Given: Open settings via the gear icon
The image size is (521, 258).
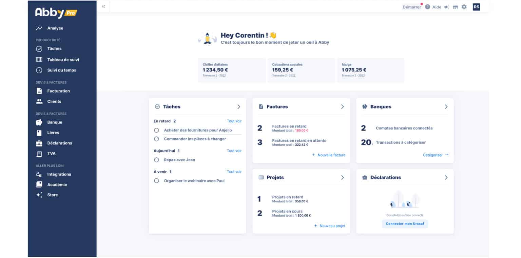Looking at the screenshot, I should point(464,7).
